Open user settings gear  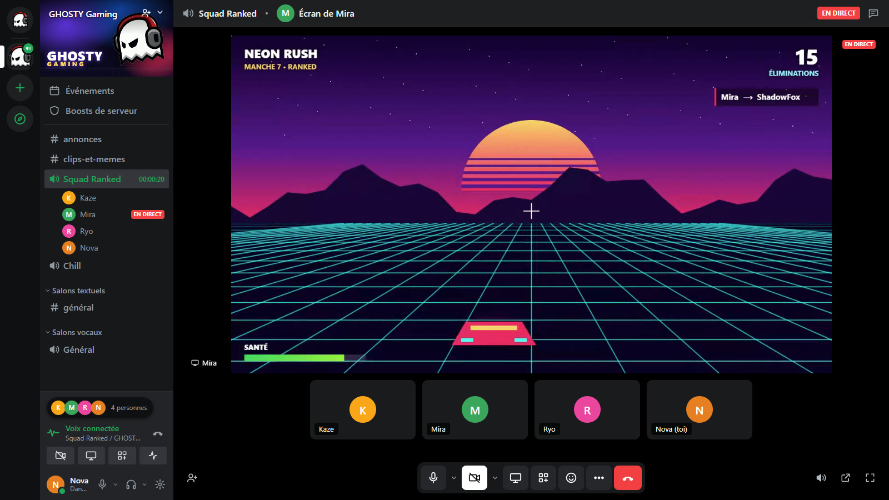(x=160, y=484)
